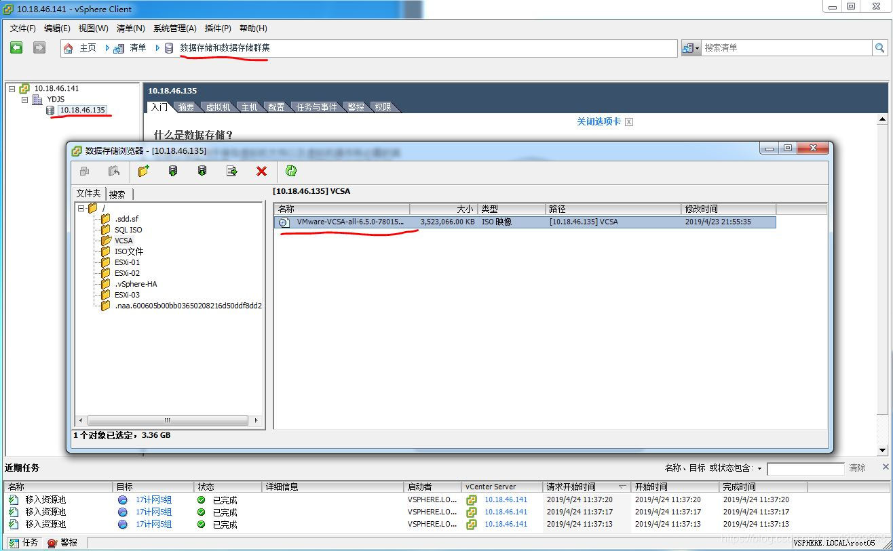Click the Alarms icon in status bar
Image resolution: width=893 pixels, height=551 pixels.
coord(52,543)
